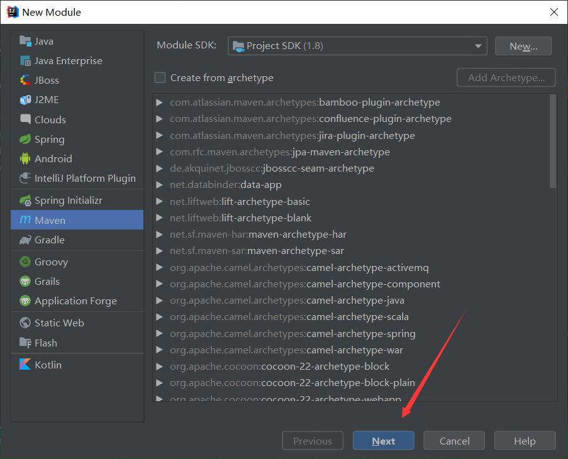Screen dimensions: 568x459
Task: Choose Kotlin module type label
Action: [x=48, y=365]
